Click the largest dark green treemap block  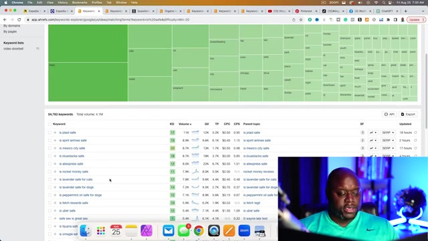click(88, 44)
